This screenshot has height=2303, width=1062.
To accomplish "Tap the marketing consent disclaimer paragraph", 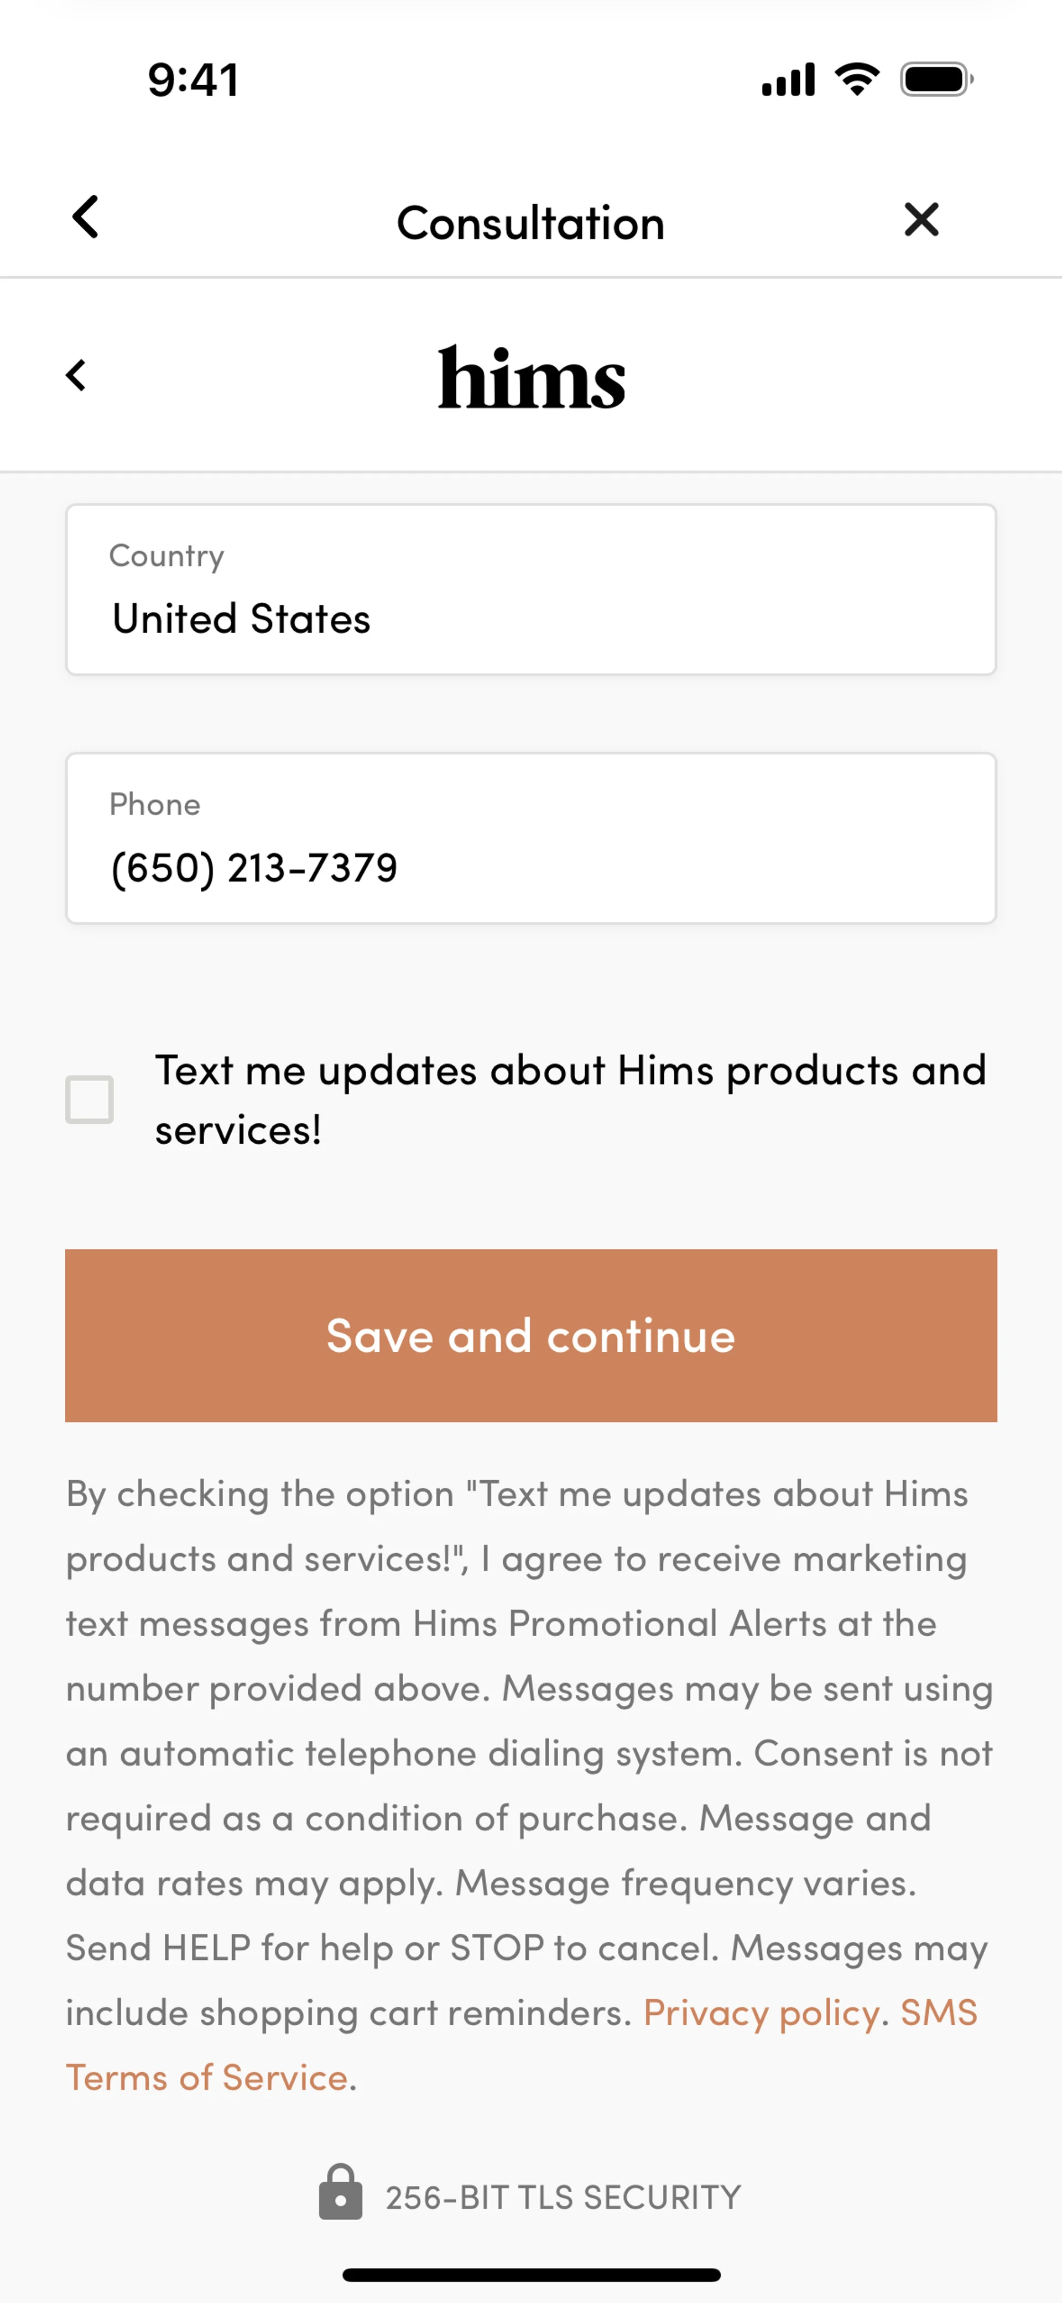I will pyautogui.click(x=528, y=1752).
